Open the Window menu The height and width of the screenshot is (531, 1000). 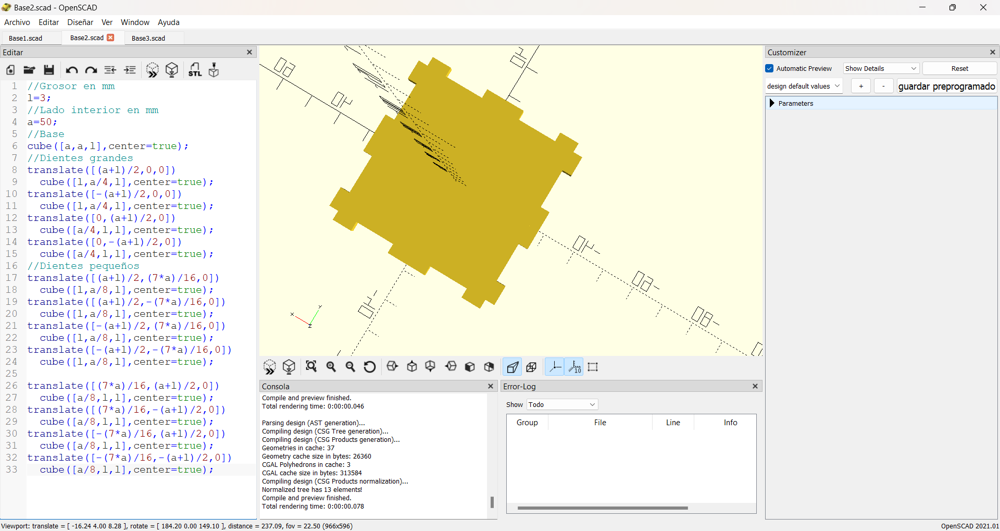pos(135,22)
